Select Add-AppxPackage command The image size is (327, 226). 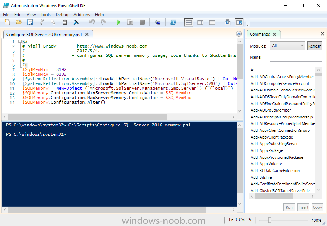[267, 150]
